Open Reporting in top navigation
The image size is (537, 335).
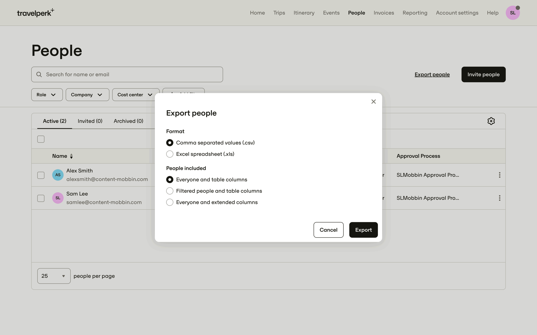point(415,13)
